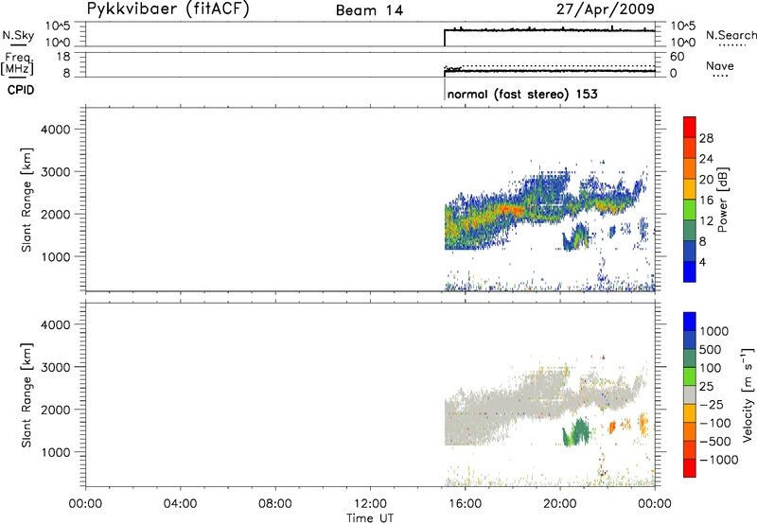Select the 20 label on Power colorbar
Viewport: 757px width, 524px height.
pyautogui.click(x=706, y=180)
